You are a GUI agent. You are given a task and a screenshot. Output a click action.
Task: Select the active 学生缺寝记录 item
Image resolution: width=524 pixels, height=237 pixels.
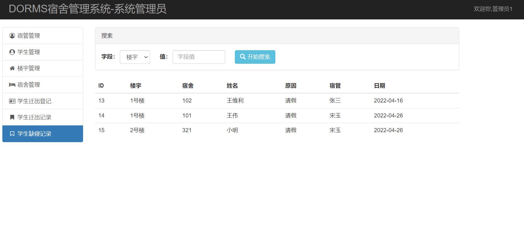(x=43, y=134)
